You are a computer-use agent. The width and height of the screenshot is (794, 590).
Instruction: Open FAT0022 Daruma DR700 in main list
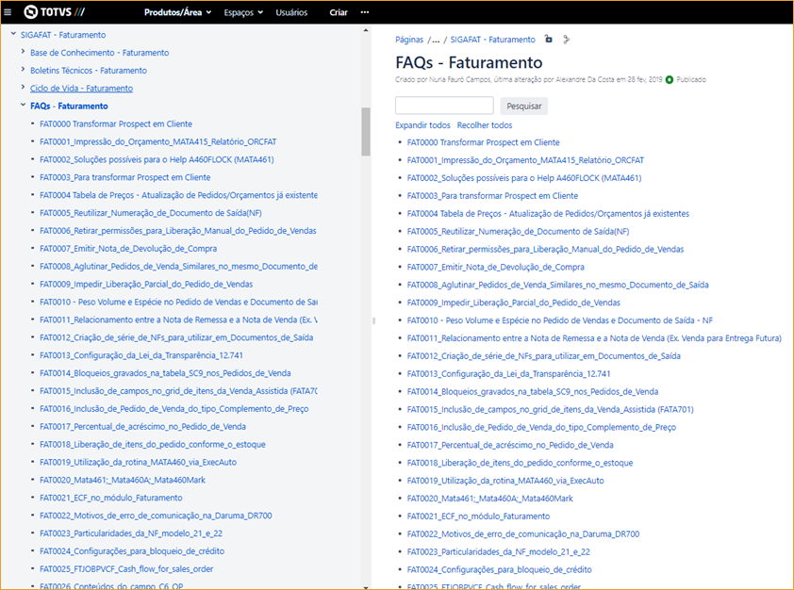pos(523,533)
